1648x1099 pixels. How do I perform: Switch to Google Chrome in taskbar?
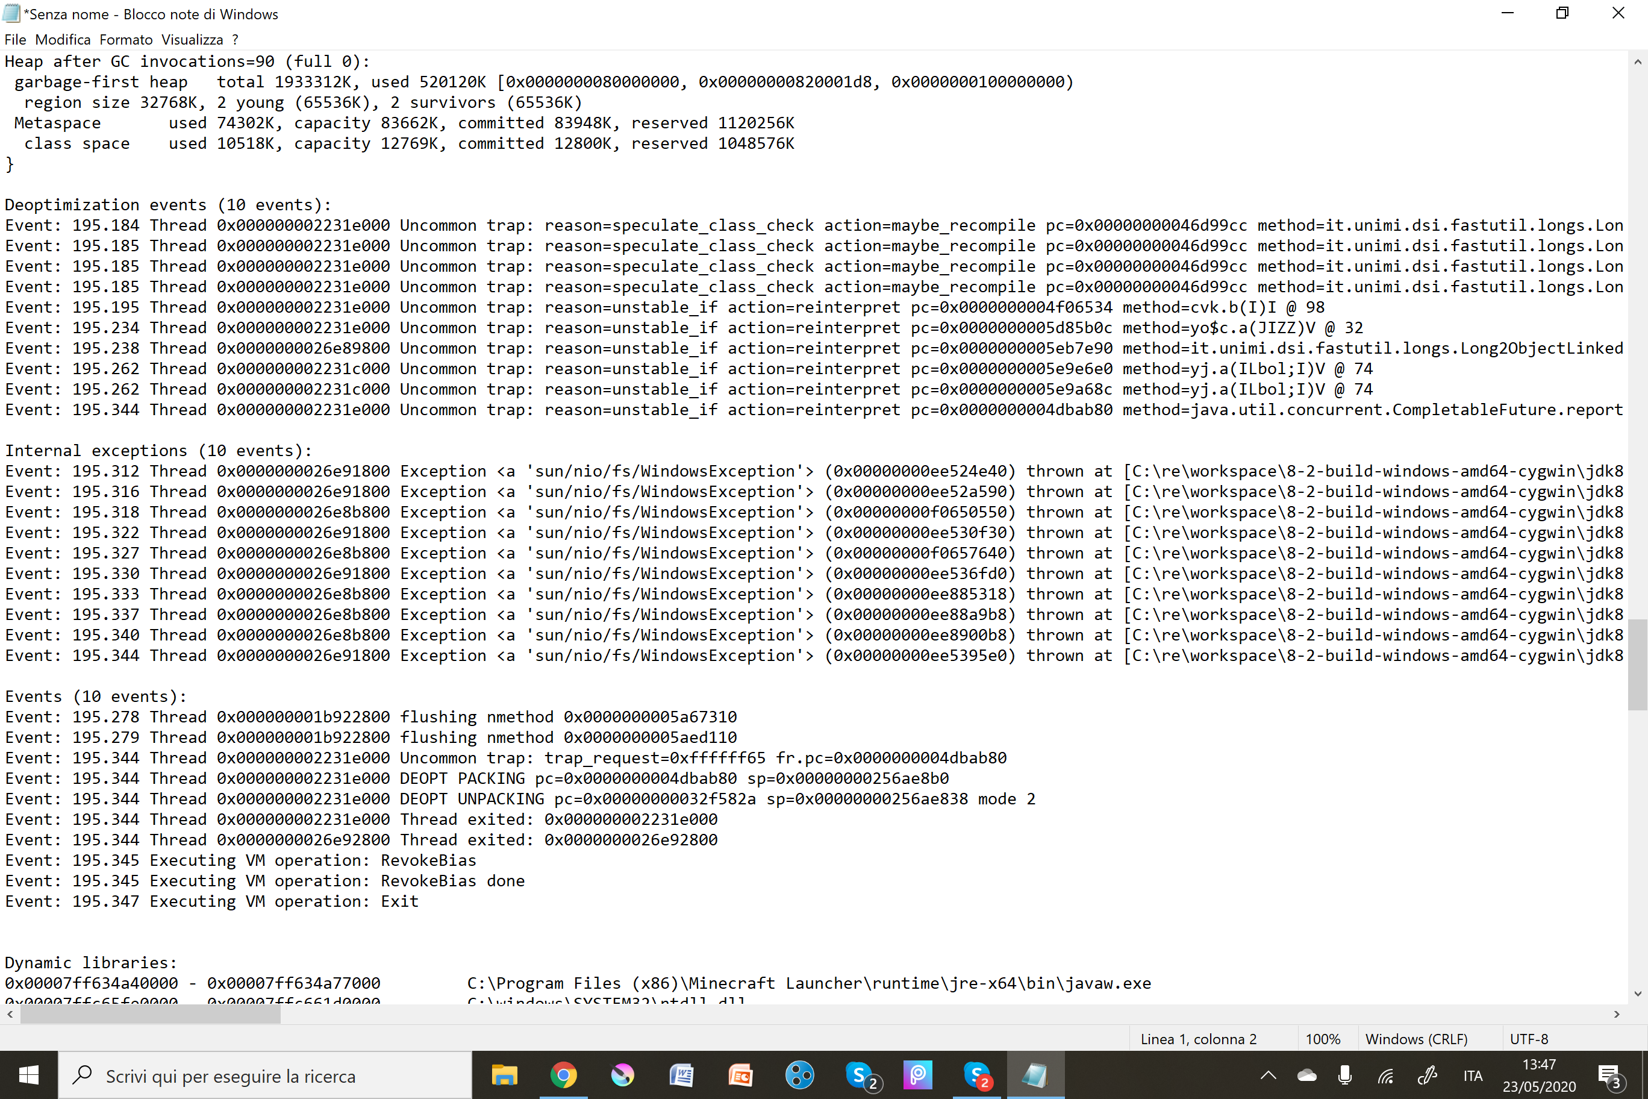563,1075
